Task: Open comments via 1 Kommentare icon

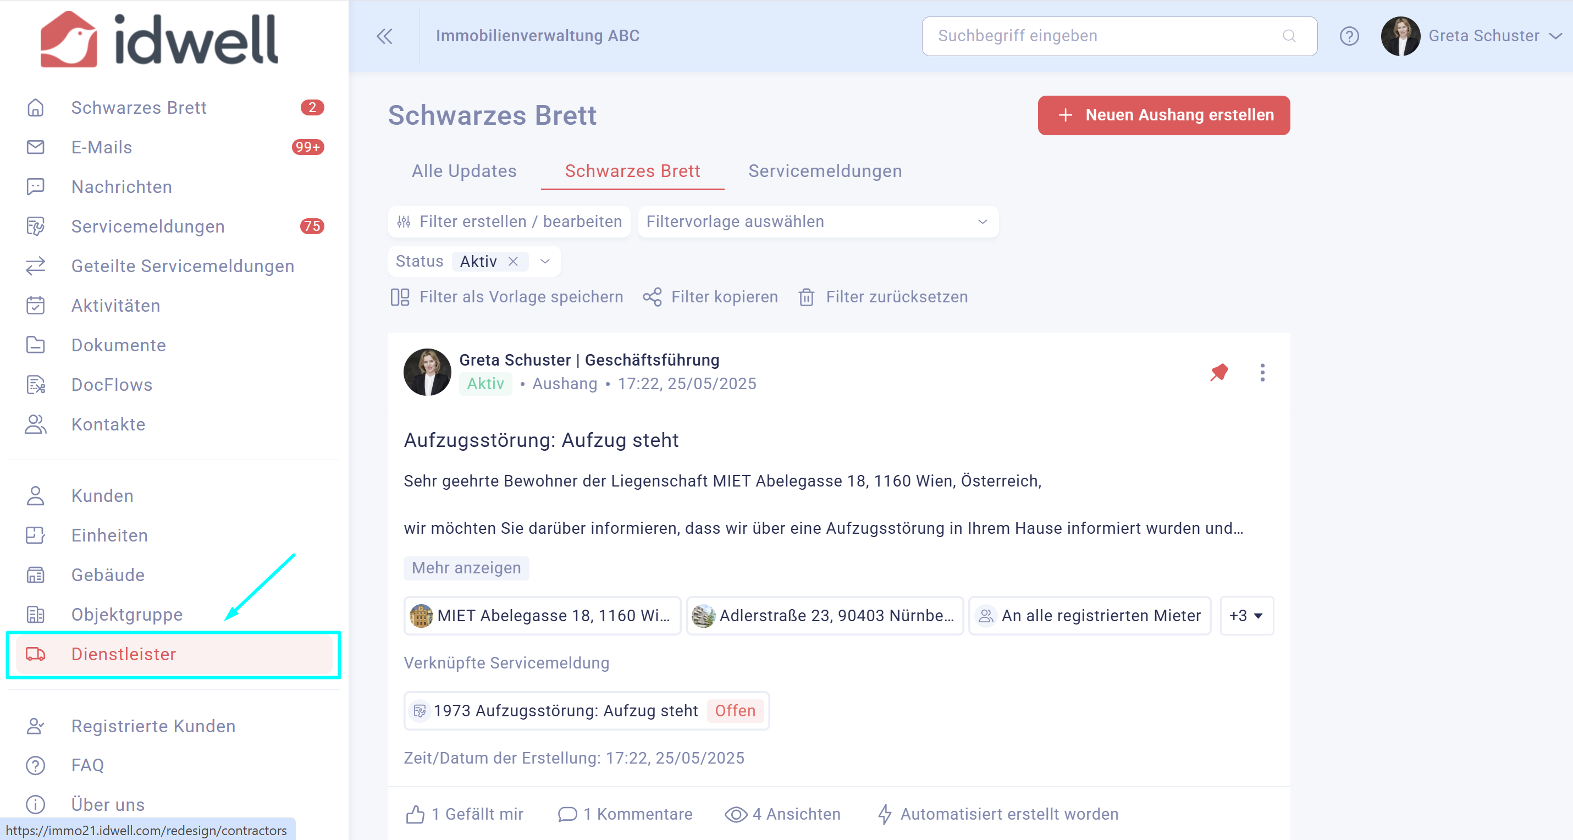Action: coord(567,814)
